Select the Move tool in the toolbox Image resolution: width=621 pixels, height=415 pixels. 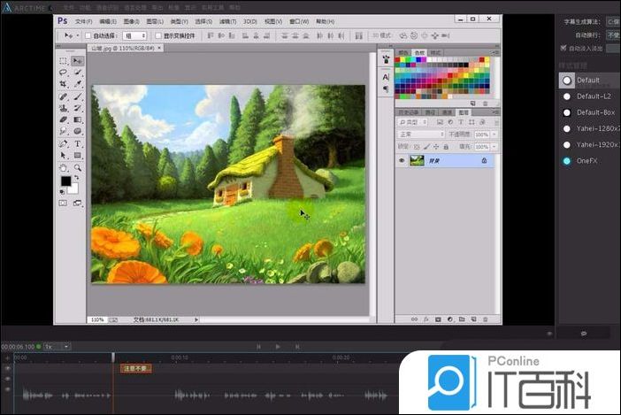(x=78, y=61)
